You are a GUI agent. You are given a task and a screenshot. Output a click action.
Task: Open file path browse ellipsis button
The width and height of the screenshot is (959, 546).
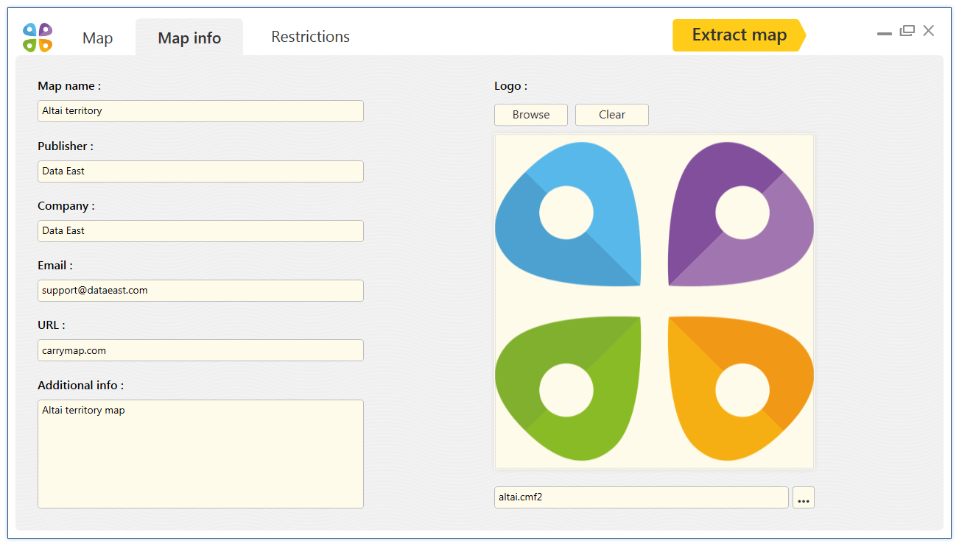coord(804,497)
